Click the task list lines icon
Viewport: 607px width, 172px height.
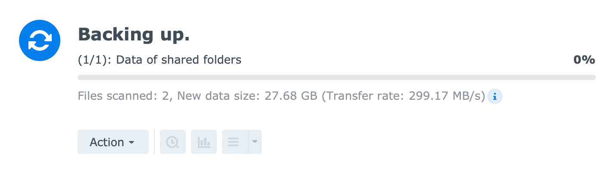point(234,142)
